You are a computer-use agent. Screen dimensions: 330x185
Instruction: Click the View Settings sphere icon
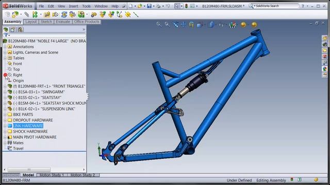(254, 25)
